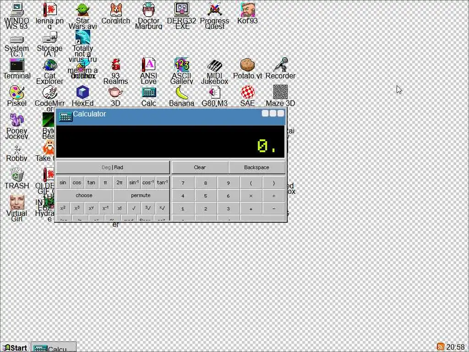Click the inverse sine button
Viewport: 469px width, 352px height.
[x=133, y=182]
